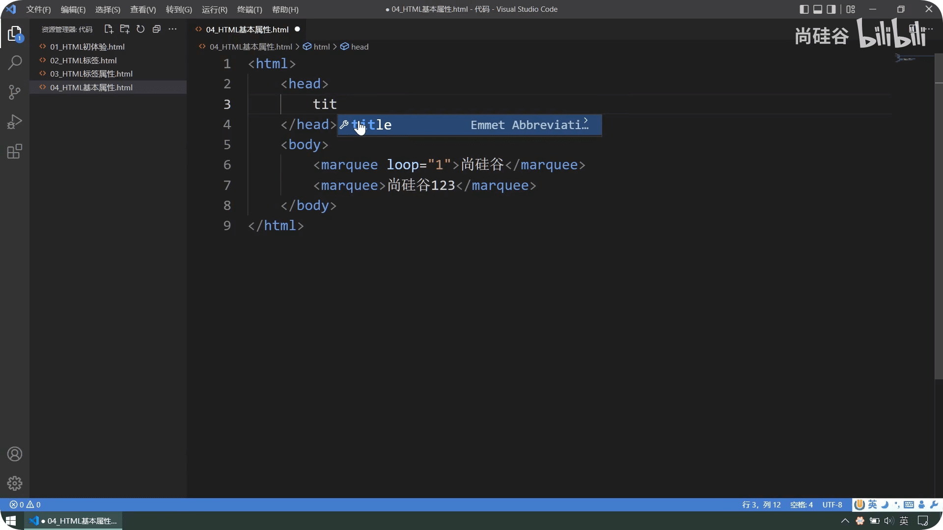Open Run and Debug view
The height and width of the screenshot is (530, 943).
pyautogui.click(x=15, y=122)
